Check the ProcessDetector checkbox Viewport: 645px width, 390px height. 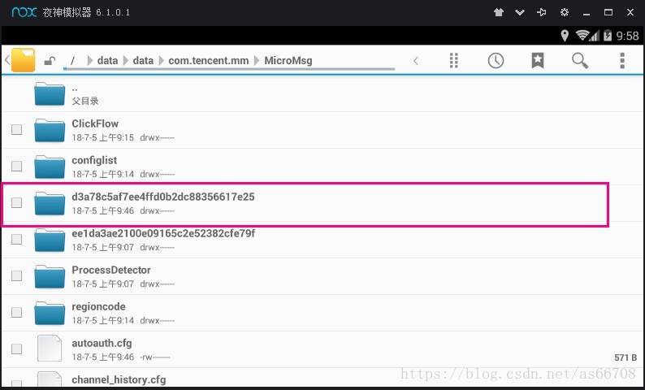click(x=16, y=275)
